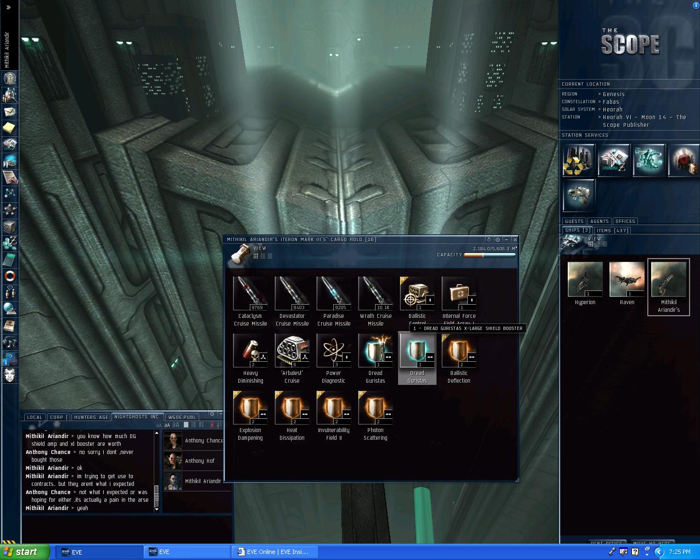
Task: Select the Heavy Diminishing item in cargo
Action: pos(250,358)
